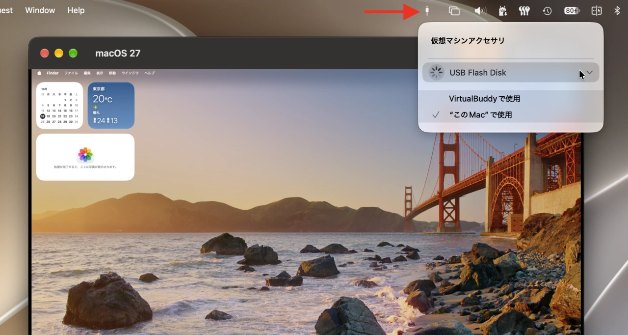Open the 表示 menu in the guest
This screenshot has width=628, height=335.
100,73
